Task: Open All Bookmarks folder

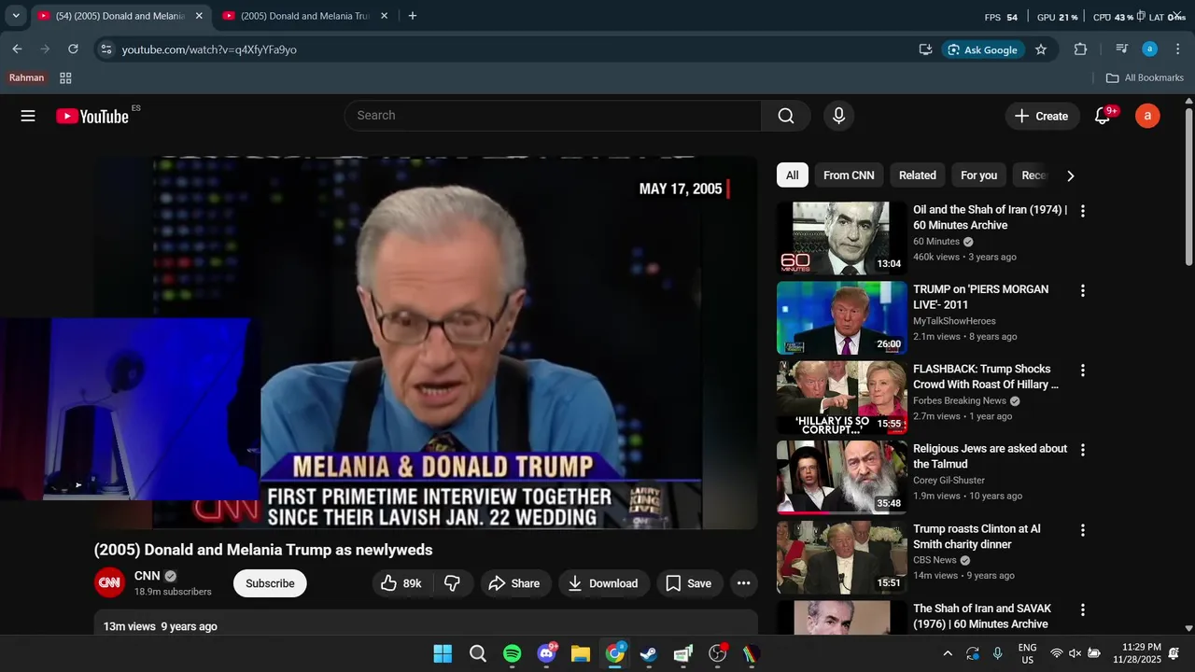Action: (1145, 77)
